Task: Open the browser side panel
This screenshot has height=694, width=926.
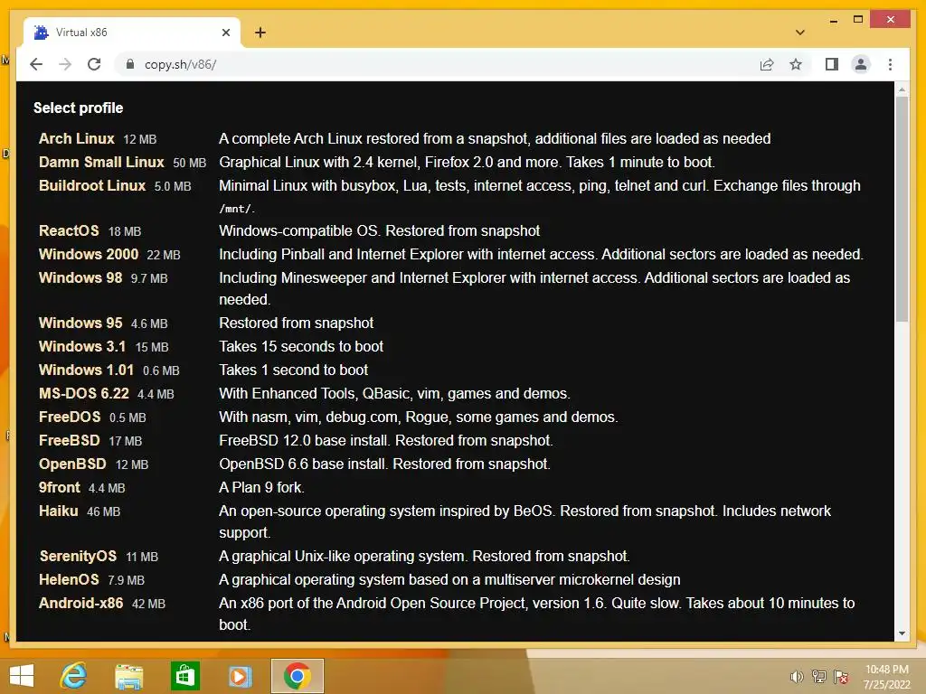Action: tap(832, 64)
